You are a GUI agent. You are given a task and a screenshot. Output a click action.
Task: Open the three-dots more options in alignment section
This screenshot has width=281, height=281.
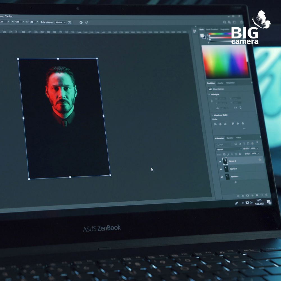(x=244, y=129)
